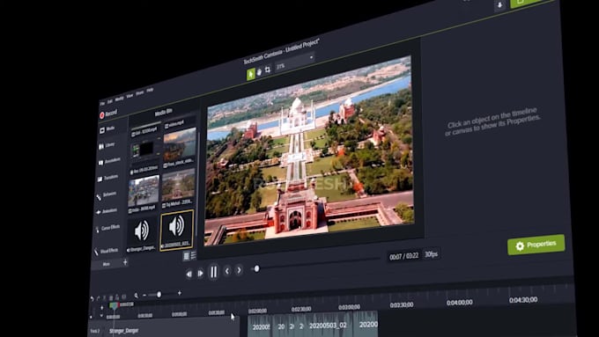Click the 0:03:30;00 mark on timeline ruler
The width and height of the screenshot is (599, 337).
[x=402, y=305]
